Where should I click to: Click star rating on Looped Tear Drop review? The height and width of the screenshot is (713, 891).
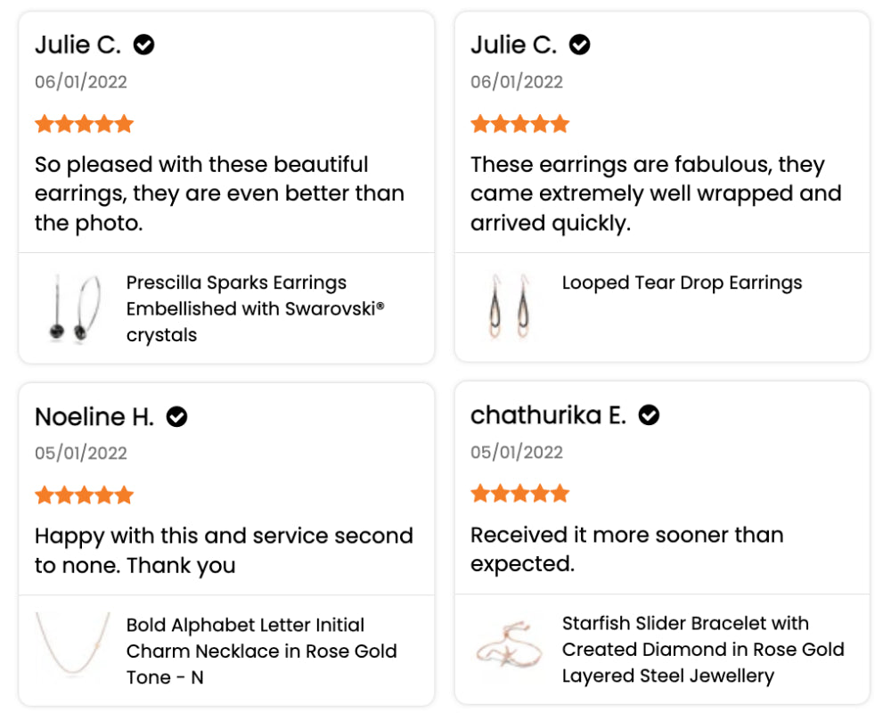pos(520,123)
